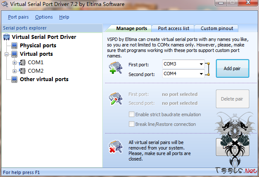Expand the COM1 tree node
Viewport: 259px width, 177px height.
click(x=14, y=63)
